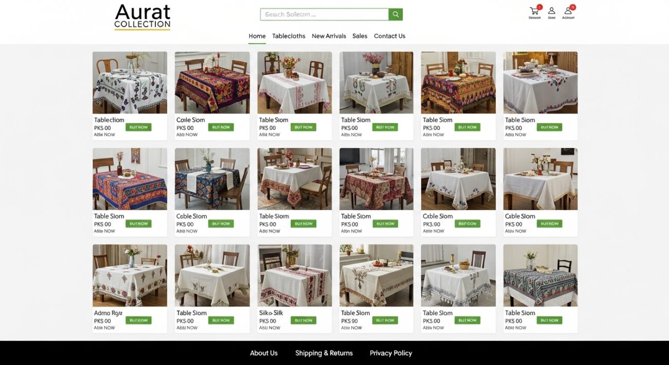The image size is (669, 365).
Task: Click the user profile icon
Action: click(552, 11)
